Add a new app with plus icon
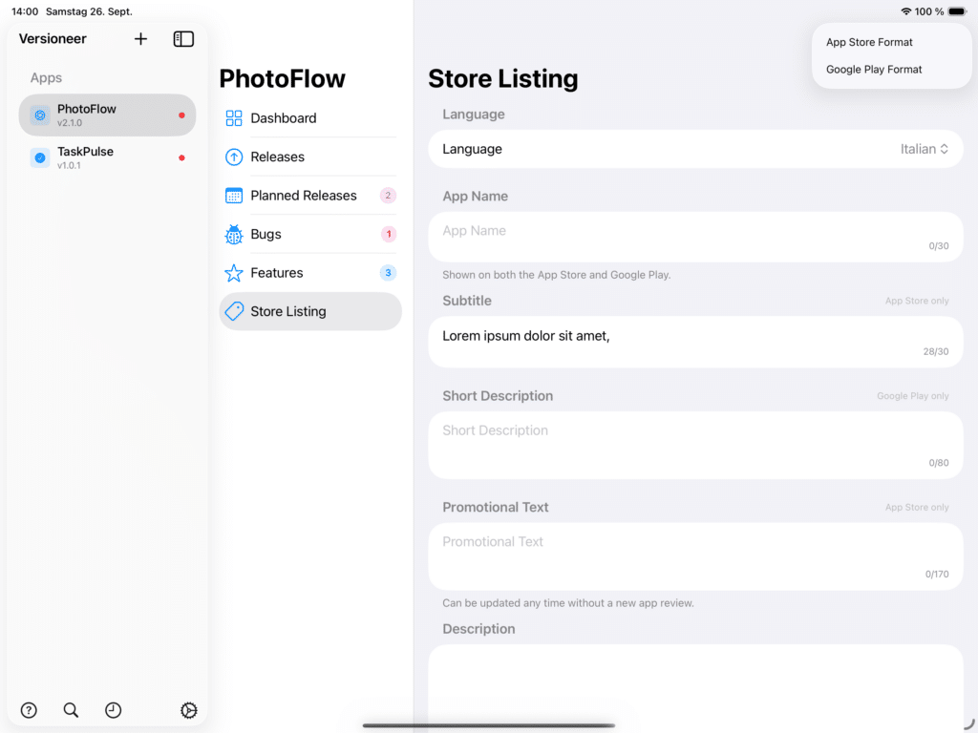978x733 pixels. pyautogui.click(x=141, y=38)
